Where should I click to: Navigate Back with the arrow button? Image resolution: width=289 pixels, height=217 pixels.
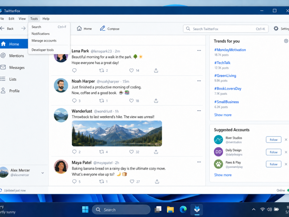(x=7, y=29)
